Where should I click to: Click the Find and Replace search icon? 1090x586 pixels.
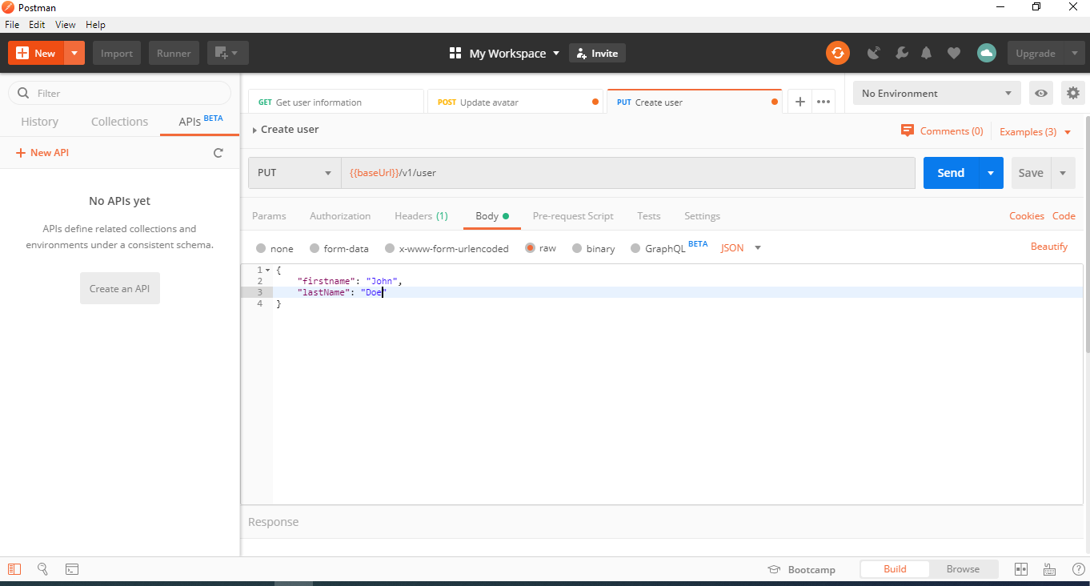point(43,569)
